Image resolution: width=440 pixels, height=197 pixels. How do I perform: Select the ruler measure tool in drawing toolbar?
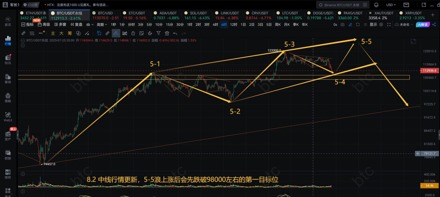pyautogui.click(x=107, y=33)
